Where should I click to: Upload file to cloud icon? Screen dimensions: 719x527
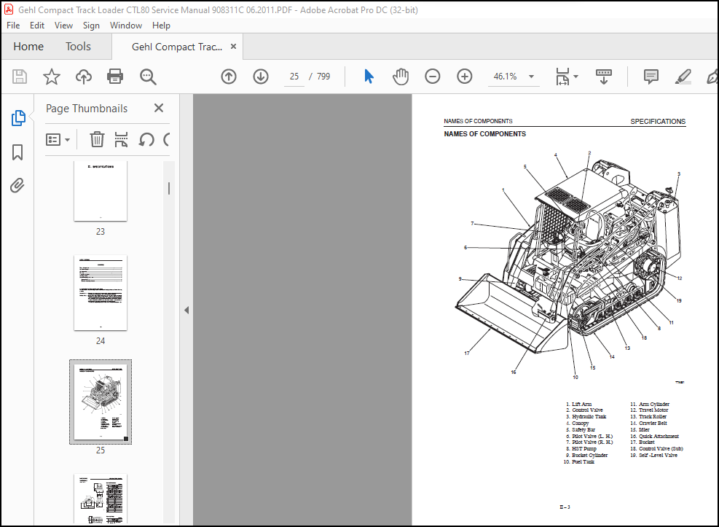pyautogui.click(x=84, y=77)
